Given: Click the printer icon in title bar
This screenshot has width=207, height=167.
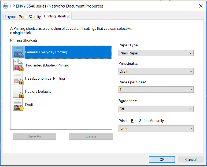Looking at the screenshot, I should tap(6, 6).
